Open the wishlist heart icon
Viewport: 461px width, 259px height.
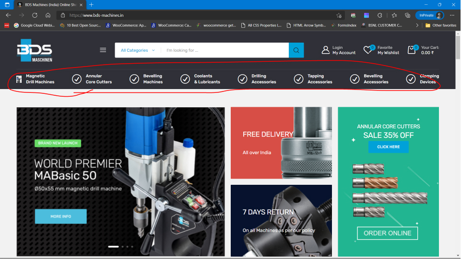point(368,50)
